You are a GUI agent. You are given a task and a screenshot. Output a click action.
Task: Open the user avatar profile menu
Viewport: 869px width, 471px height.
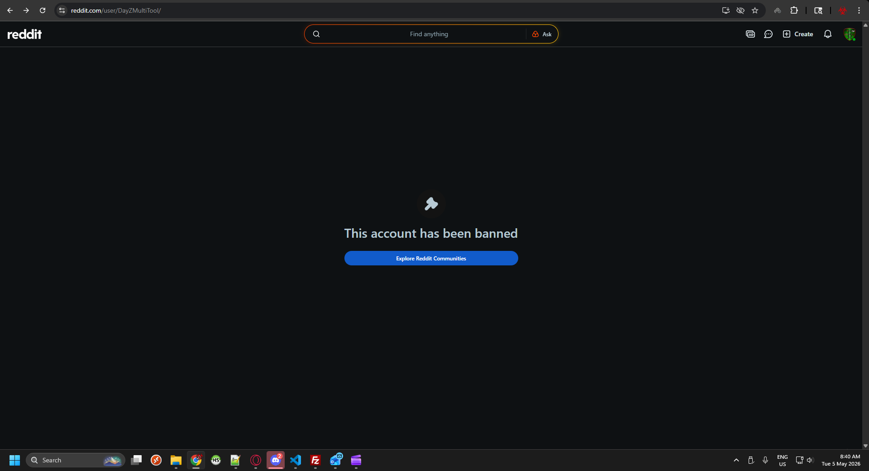[850, 34]
